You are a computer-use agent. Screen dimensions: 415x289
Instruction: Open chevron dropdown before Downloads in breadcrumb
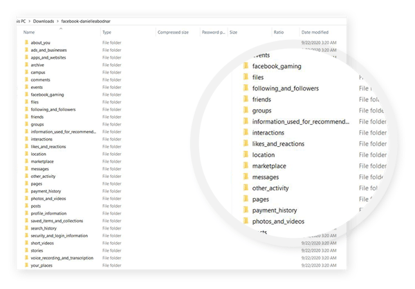tap(29, 21)
